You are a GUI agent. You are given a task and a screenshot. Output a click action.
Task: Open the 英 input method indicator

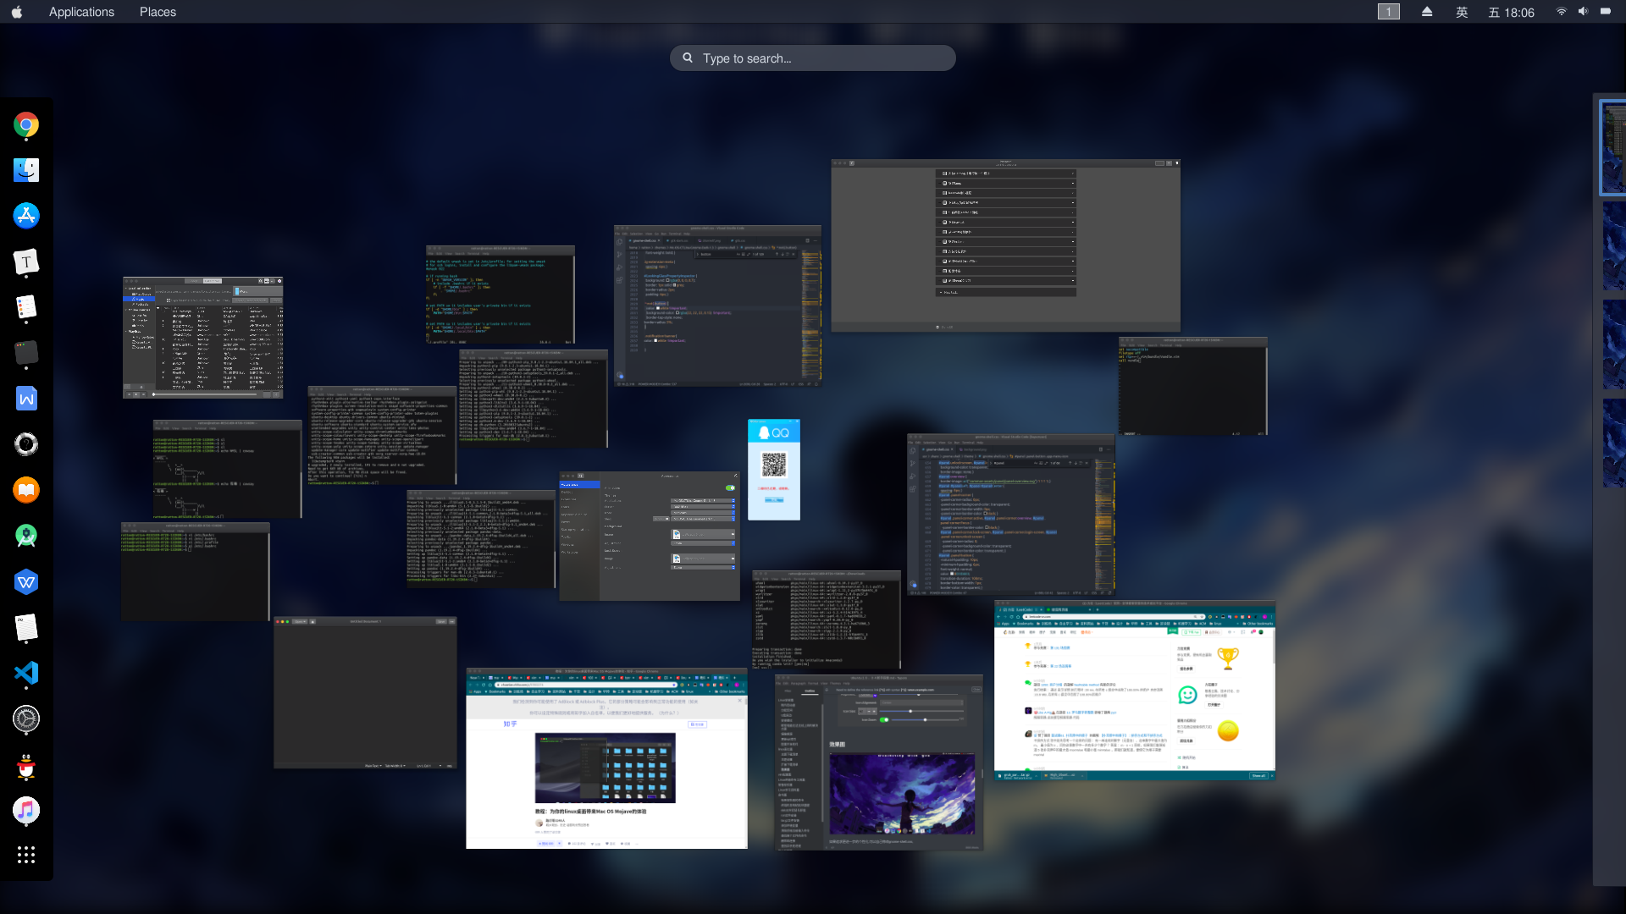[1462, 12]
